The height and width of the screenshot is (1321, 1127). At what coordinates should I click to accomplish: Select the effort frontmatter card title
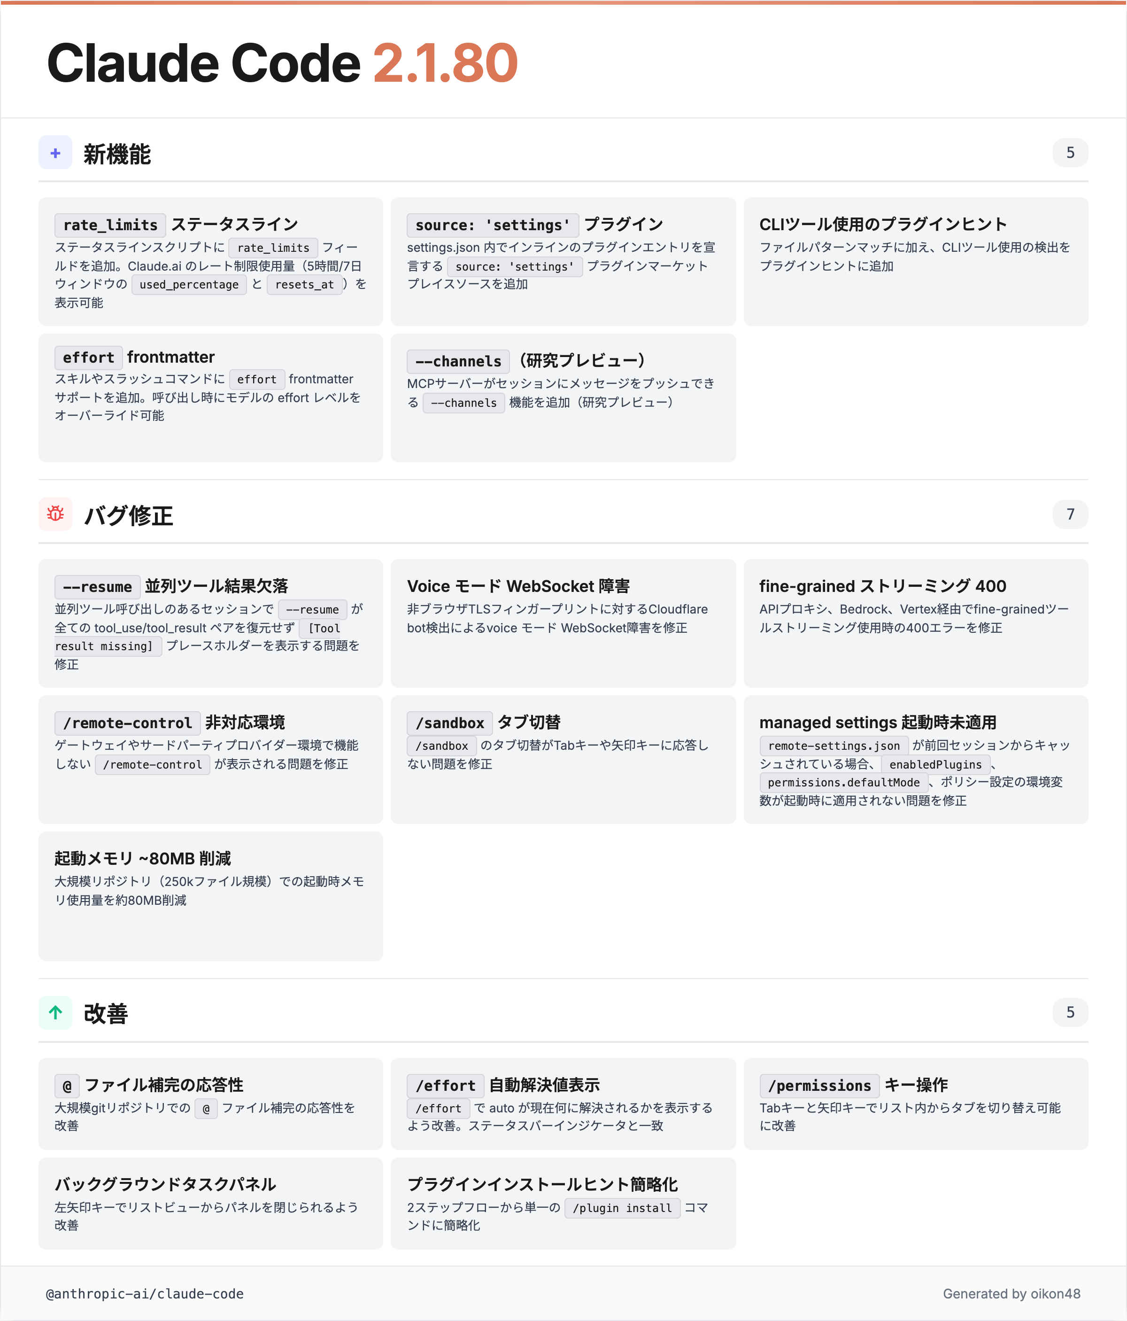tap(135, 357)
